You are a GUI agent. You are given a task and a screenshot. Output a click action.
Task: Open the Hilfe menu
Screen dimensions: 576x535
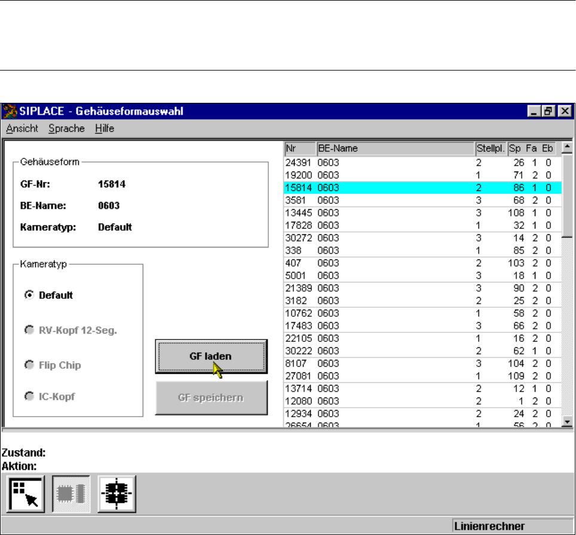(x=105, y=129)
